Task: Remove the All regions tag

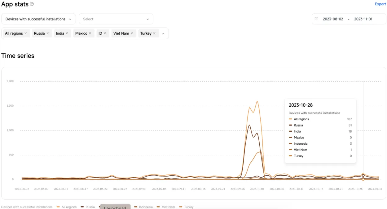Action: 26,33
